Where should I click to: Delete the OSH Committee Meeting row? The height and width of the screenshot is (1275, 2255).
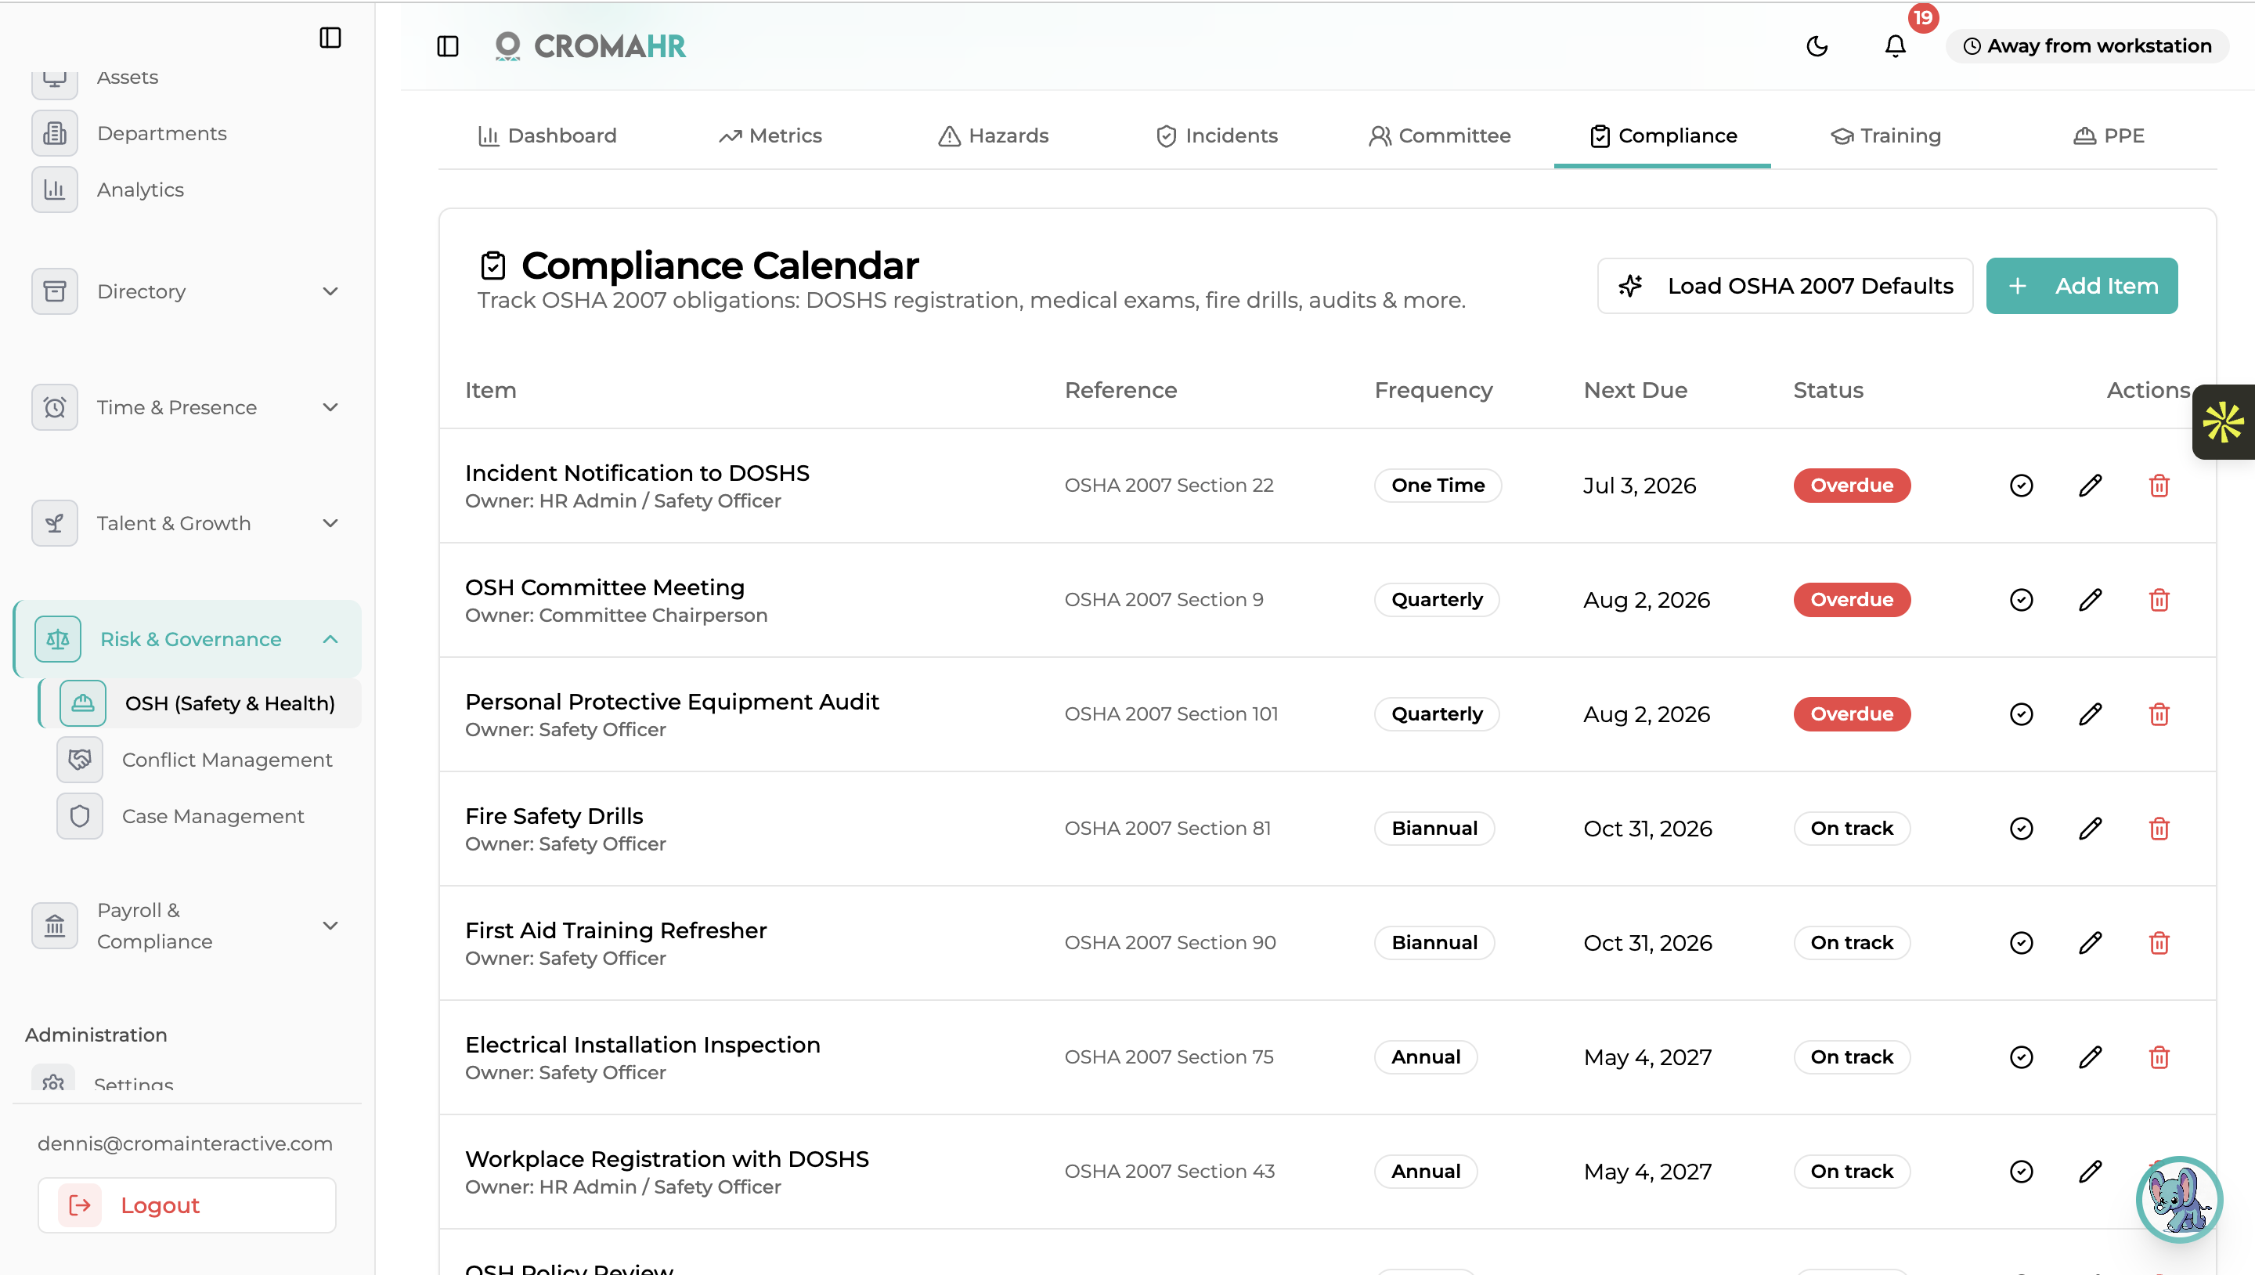[2159, 600]
